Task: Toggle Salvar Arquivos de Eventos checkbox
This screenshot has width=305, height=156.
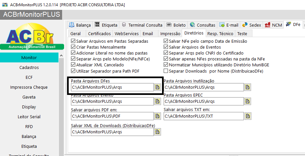Action: 192,47
